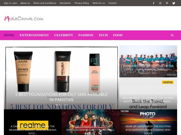Open the Instagram social icon
The height and width of the screenshot is (135, 181).
click(x=160, y=3)
